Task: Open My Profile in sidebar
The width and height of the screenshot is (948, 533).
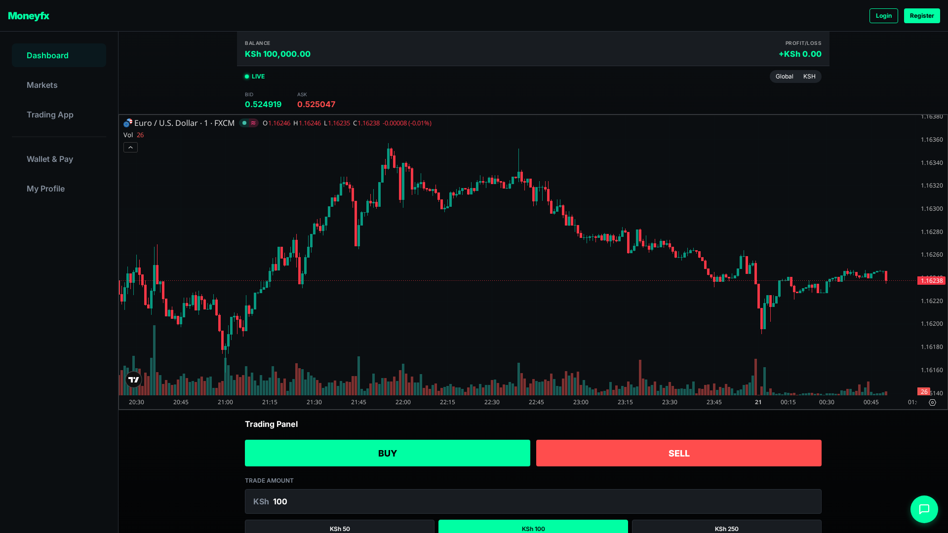Action: pyautogui.click(x=59, y=189)
